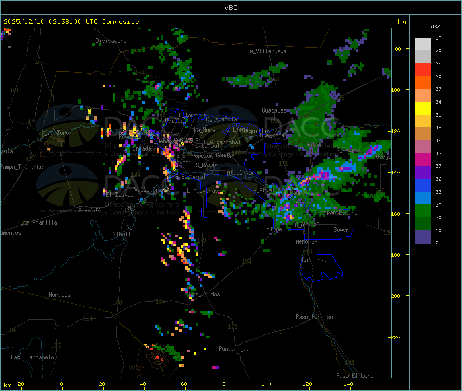The image size is (462, 391).
Task: Click the 2200m elevation contour label
Action: coord(137,368)
